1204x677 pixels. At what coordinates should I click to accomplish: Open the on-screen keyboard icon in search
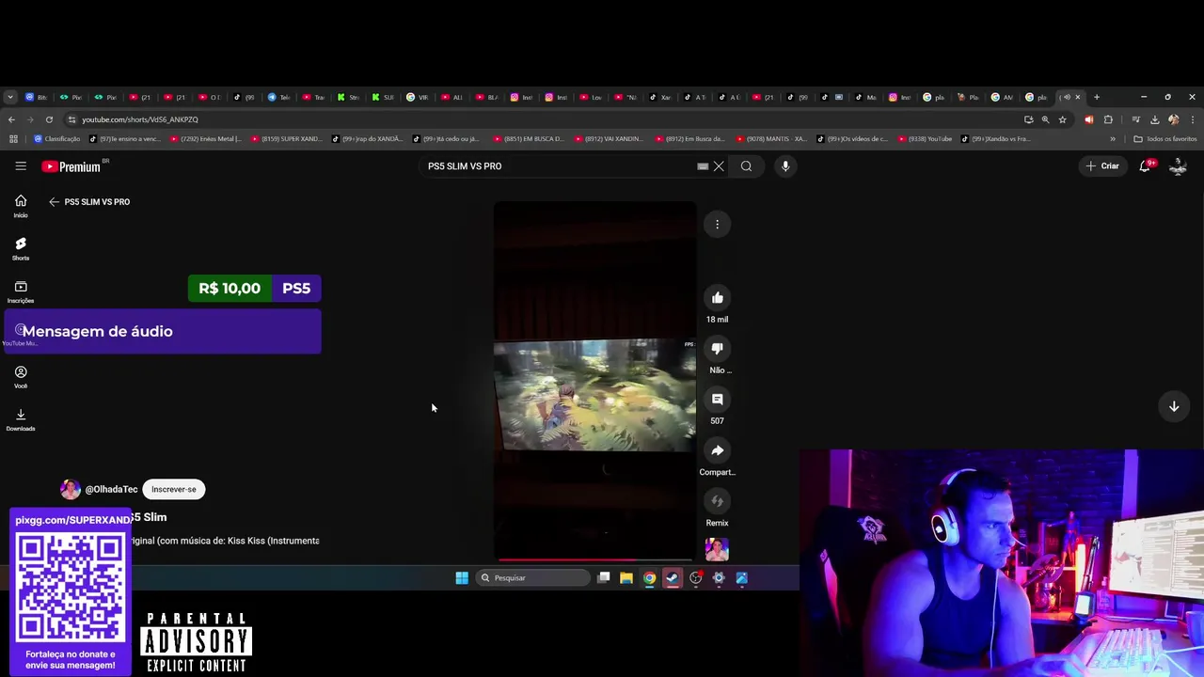click(702, 166)
